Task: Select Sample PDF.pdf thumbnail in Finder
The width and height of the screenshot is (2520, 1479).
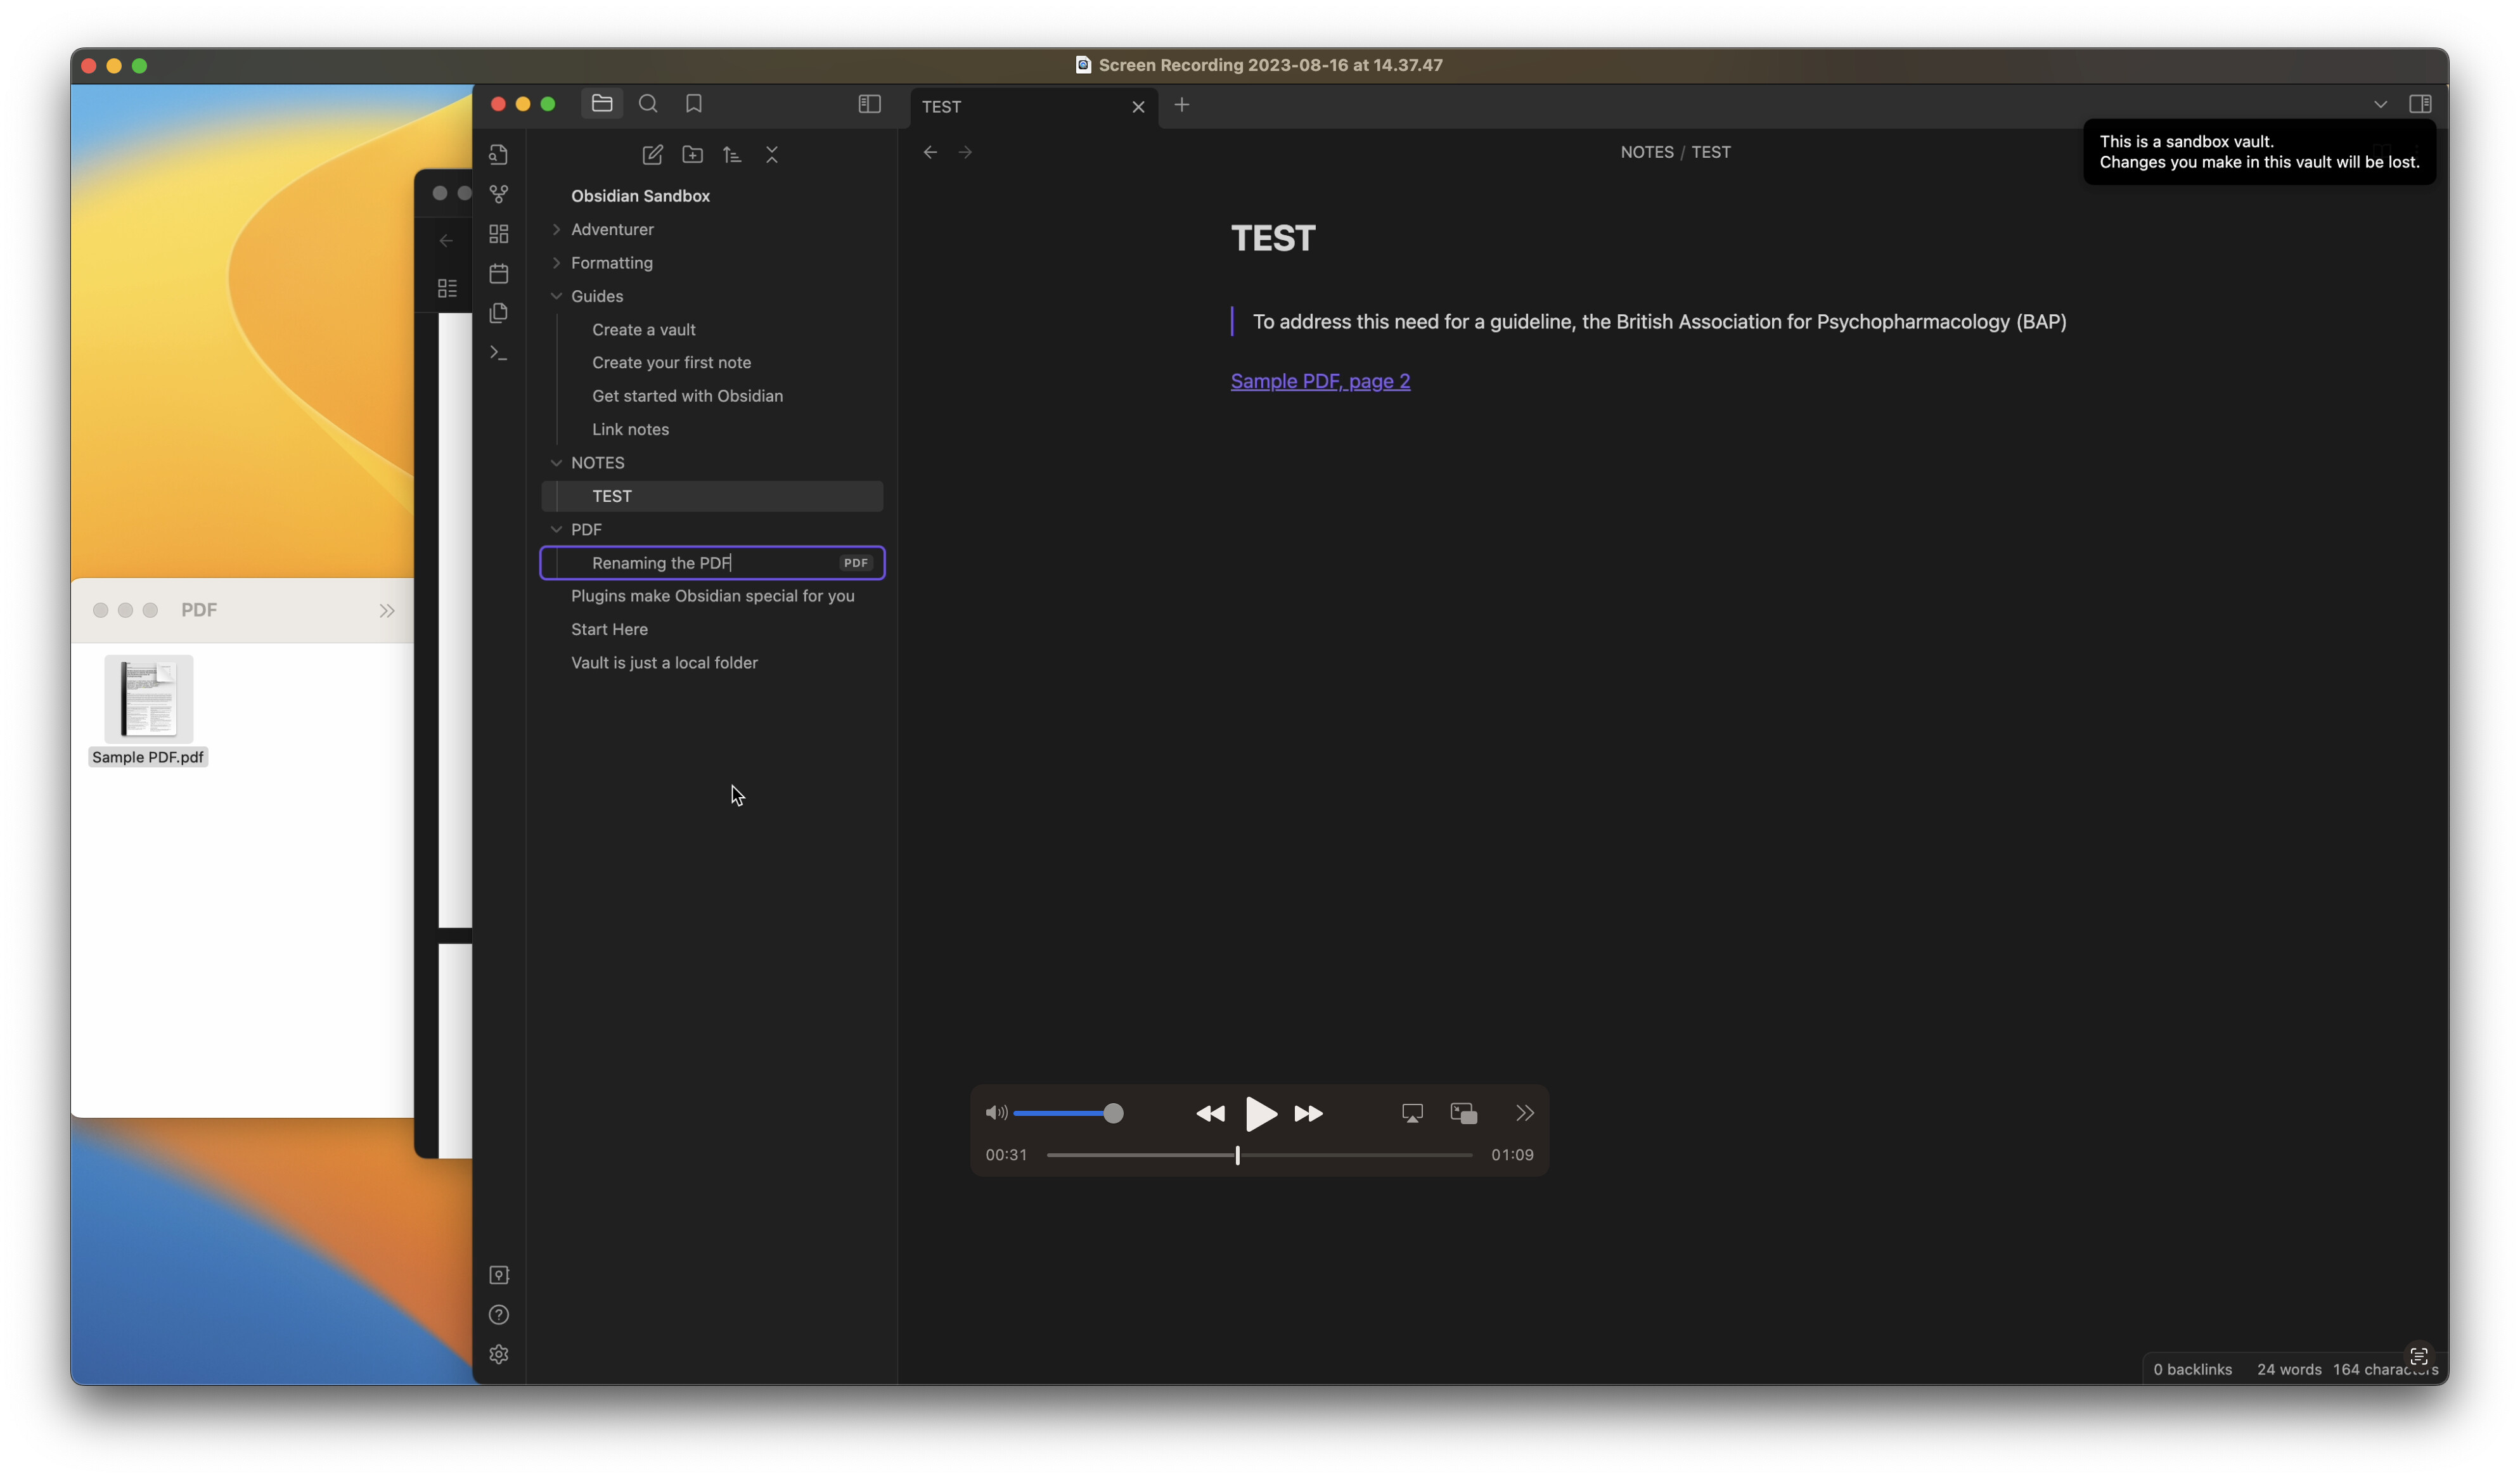Action: 148,699
